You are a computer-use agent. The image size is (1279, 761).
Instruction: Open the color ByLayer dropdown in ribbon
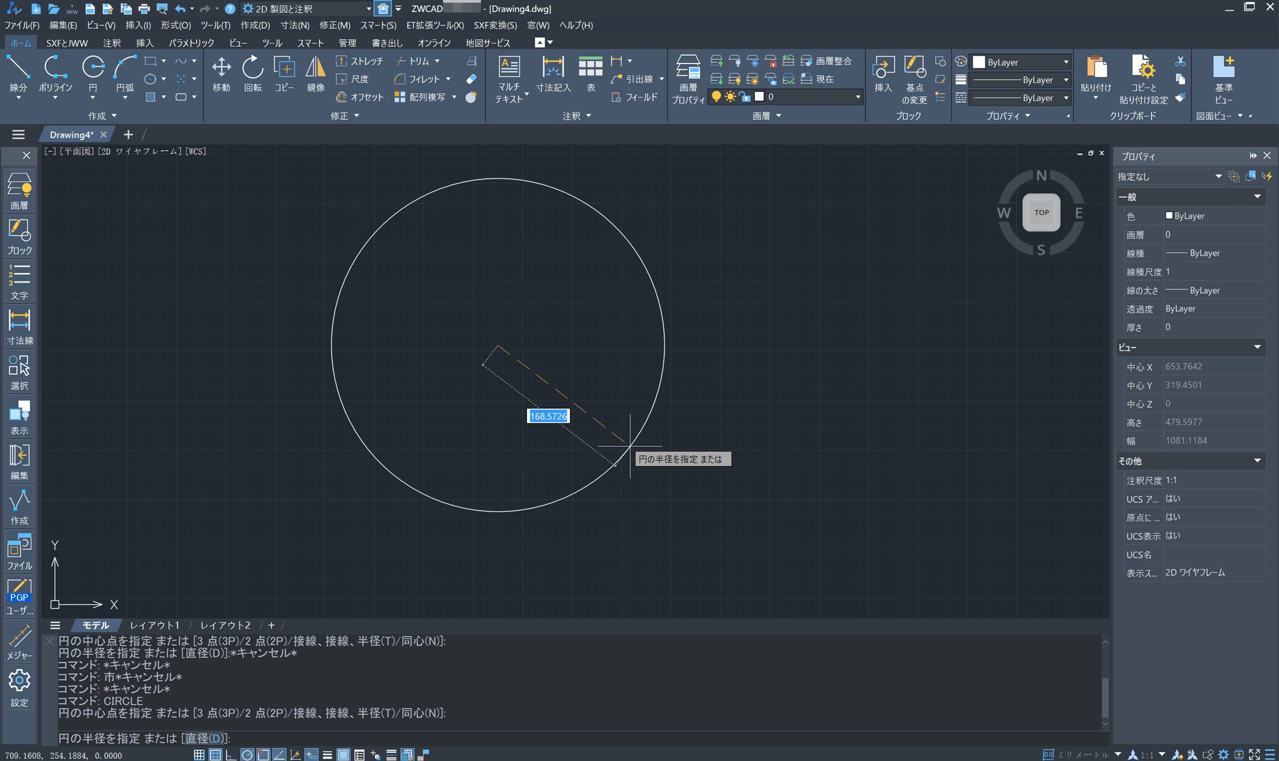1021,62
